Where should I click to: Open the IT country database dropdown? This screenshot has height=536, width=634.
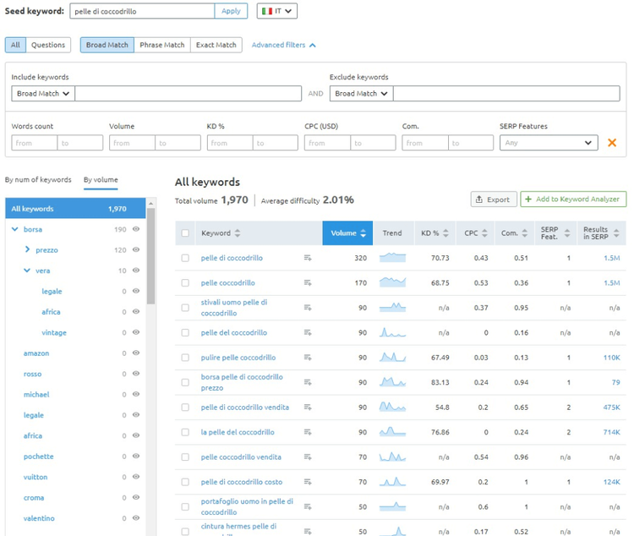(277, 11)
